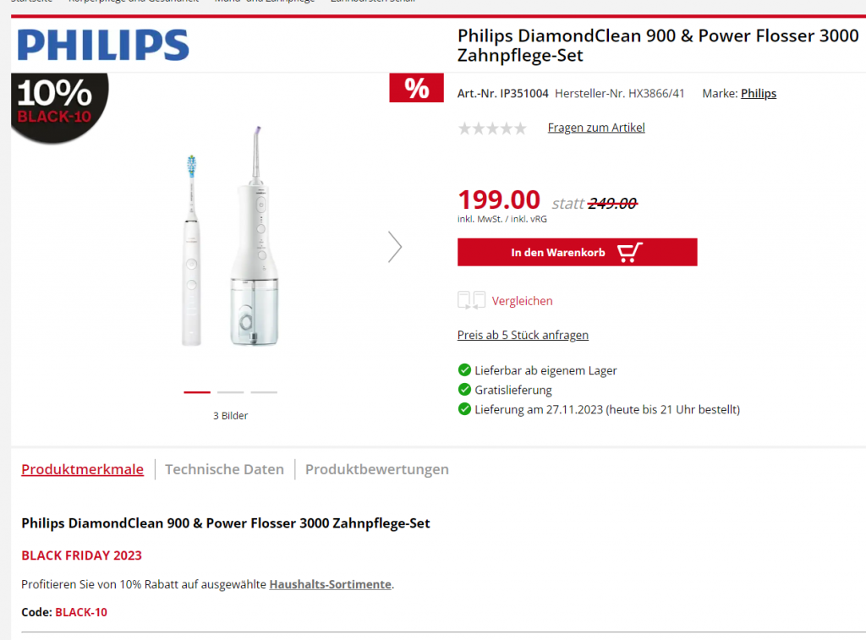Open the Fragen zum Artikel link
The image size is (866, 640).
[596, 128]
